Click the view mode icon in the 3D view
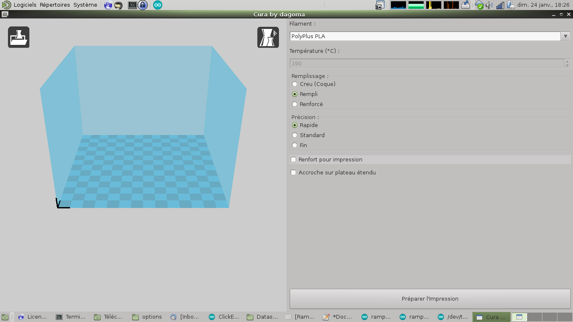573x322 pixels. (x=268, y=37)
